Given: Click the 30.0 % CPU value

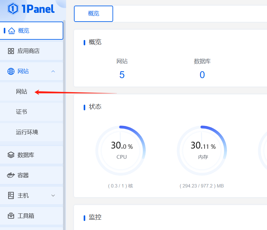Looking at the screenshot, I should [122, 145].
